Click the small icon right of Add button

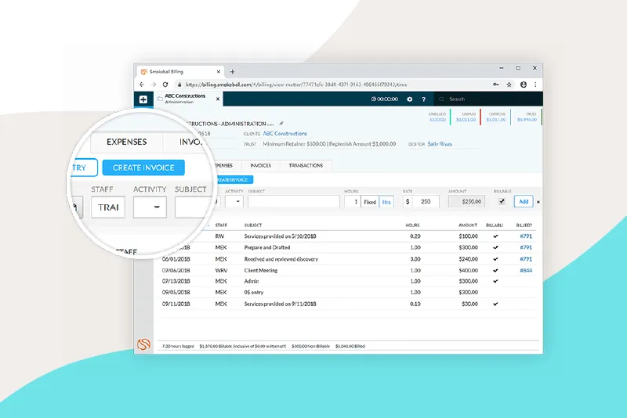(538, 202)
